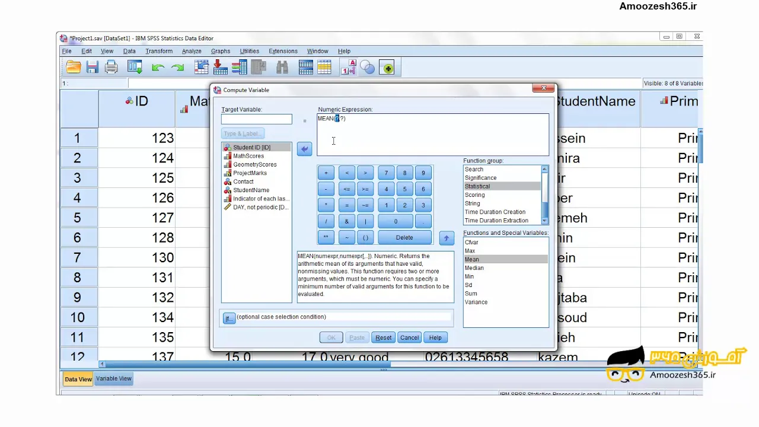Select Max function in list

coord(506,251)
